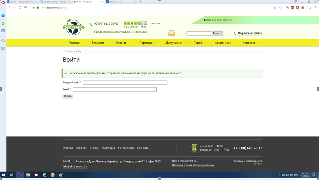Click the browser back arrow

click(9, 7)
